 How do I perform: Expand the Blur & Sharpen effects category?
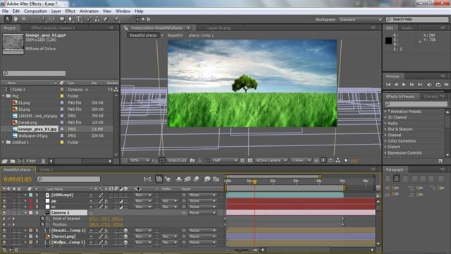click(385, 129)
